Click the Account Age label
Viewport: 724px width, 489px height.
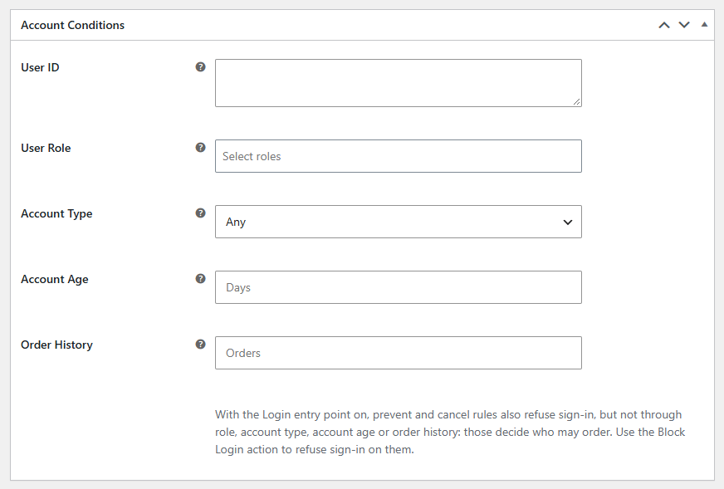pos(55,279)
